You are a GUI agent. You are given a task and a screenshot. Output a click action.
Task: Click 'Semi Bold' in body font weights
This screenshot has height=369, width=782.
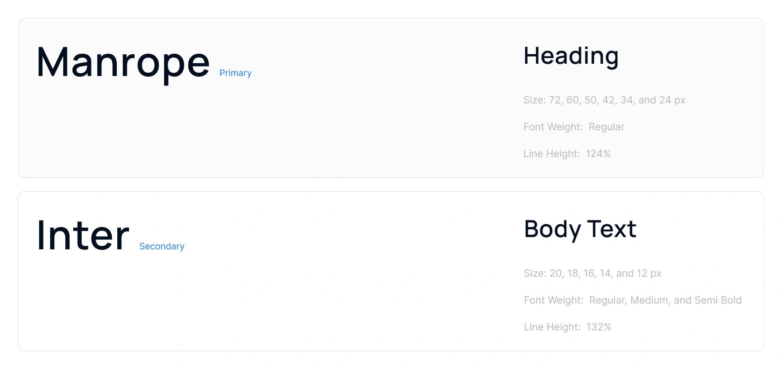[x=718, y=301]
